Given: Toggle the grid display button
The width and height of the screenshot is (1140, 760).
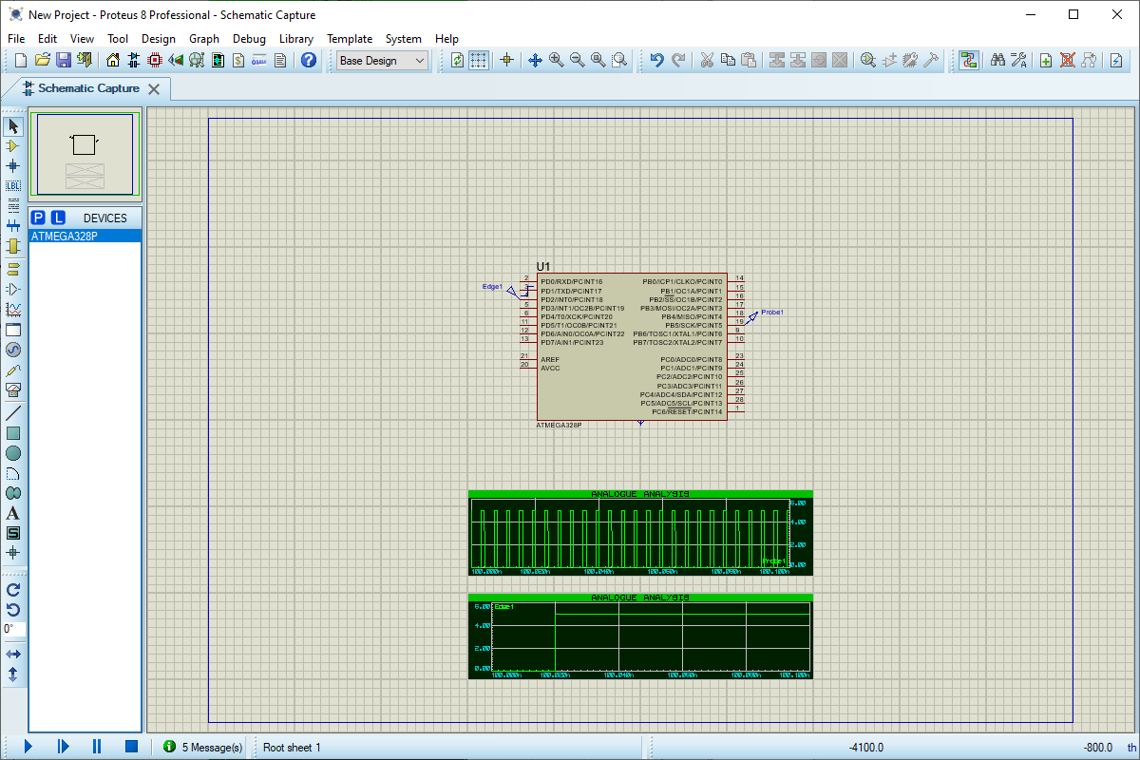Looking at the screenshot, I should point(479,61).
